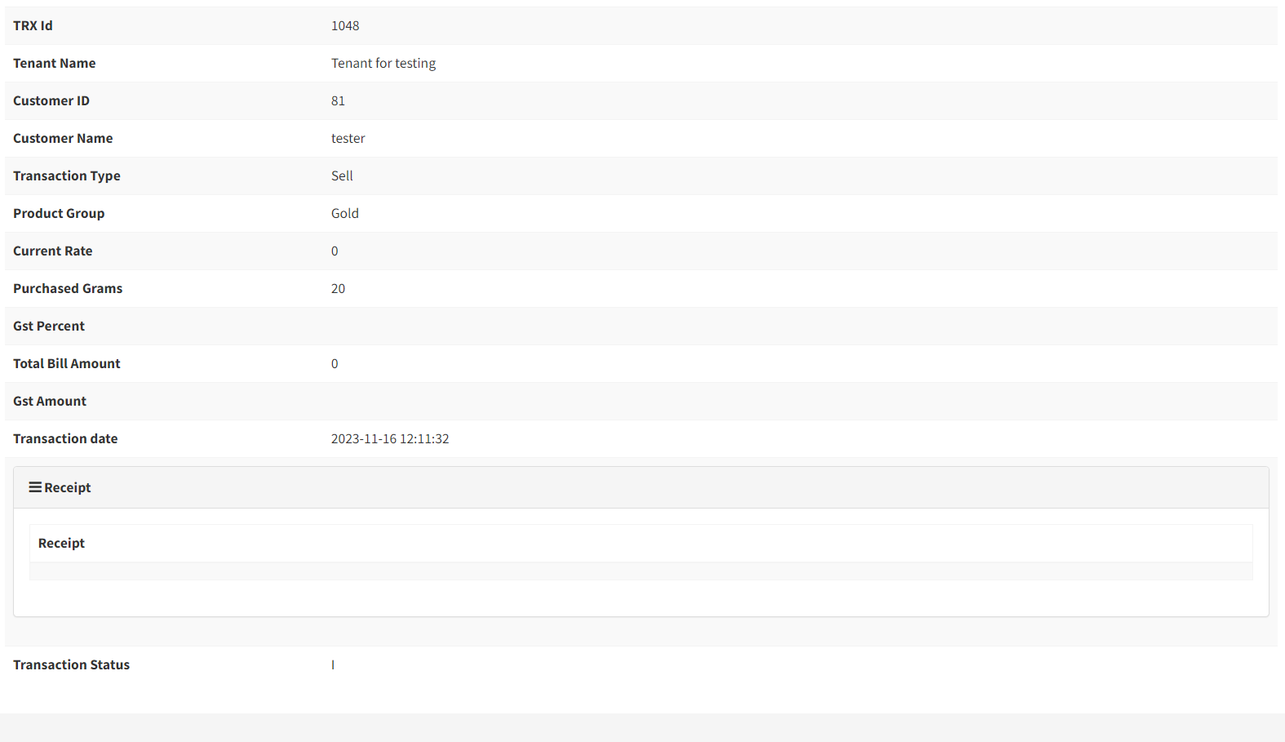The width and height of the screenshot is (1285, 742).
Task: Click the TRX Id value 1048
Action: [x=345, y=26]
